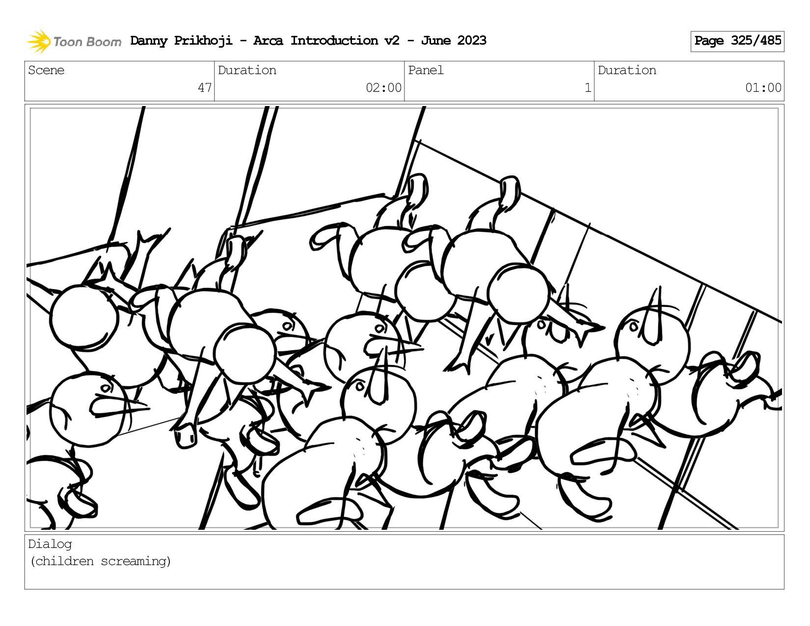Select the panel number '1'

[588, 88]
